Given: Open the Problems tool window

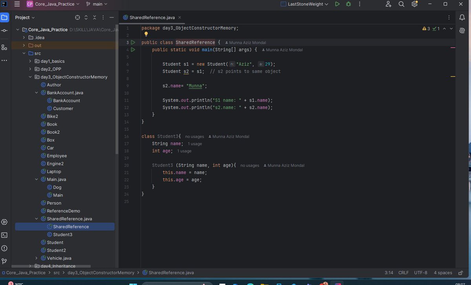Looking at the screenshot, I should click(x=4, y=248).
